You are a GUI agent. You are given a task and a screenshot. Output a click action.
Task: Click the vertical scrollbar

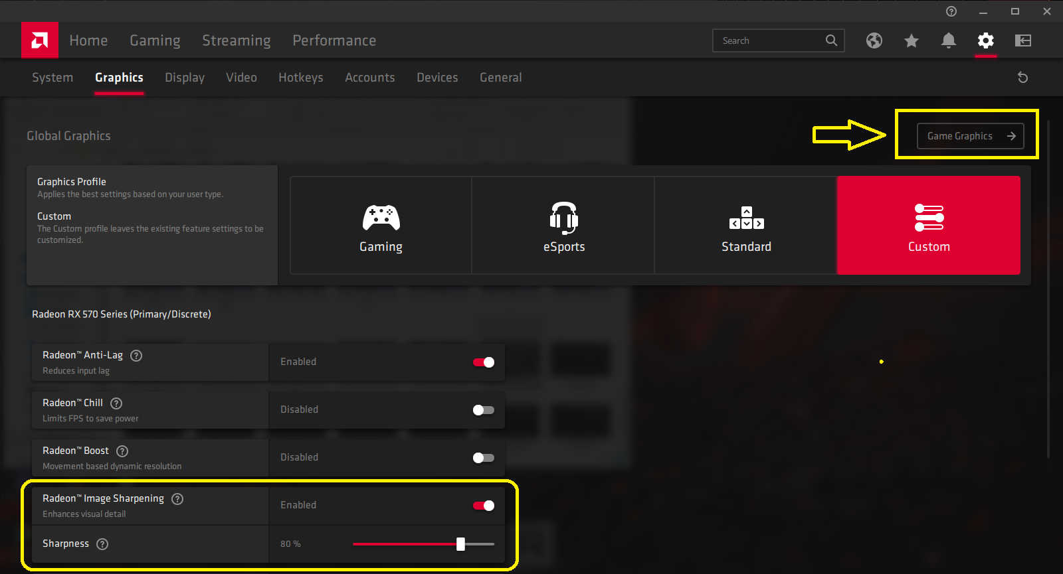[1048, 289]
